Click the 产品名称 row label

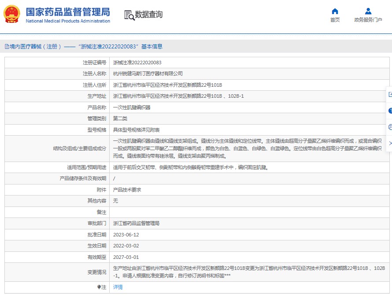click(97, 107)
